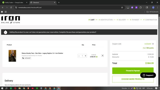Screen dimensions: 160x90
Task: Open the Statue Ahsoka Tano product link
Action: (42, 53)
